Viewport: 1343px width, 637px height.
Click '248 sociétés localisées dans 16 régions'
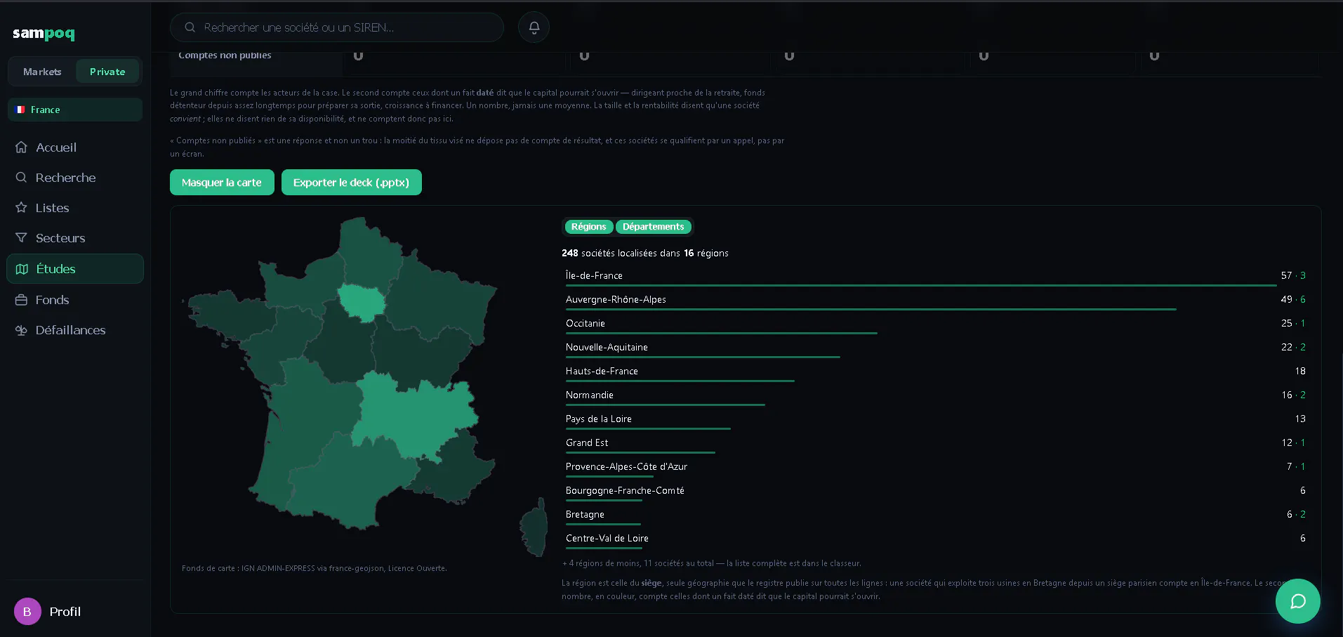[645, 253]
